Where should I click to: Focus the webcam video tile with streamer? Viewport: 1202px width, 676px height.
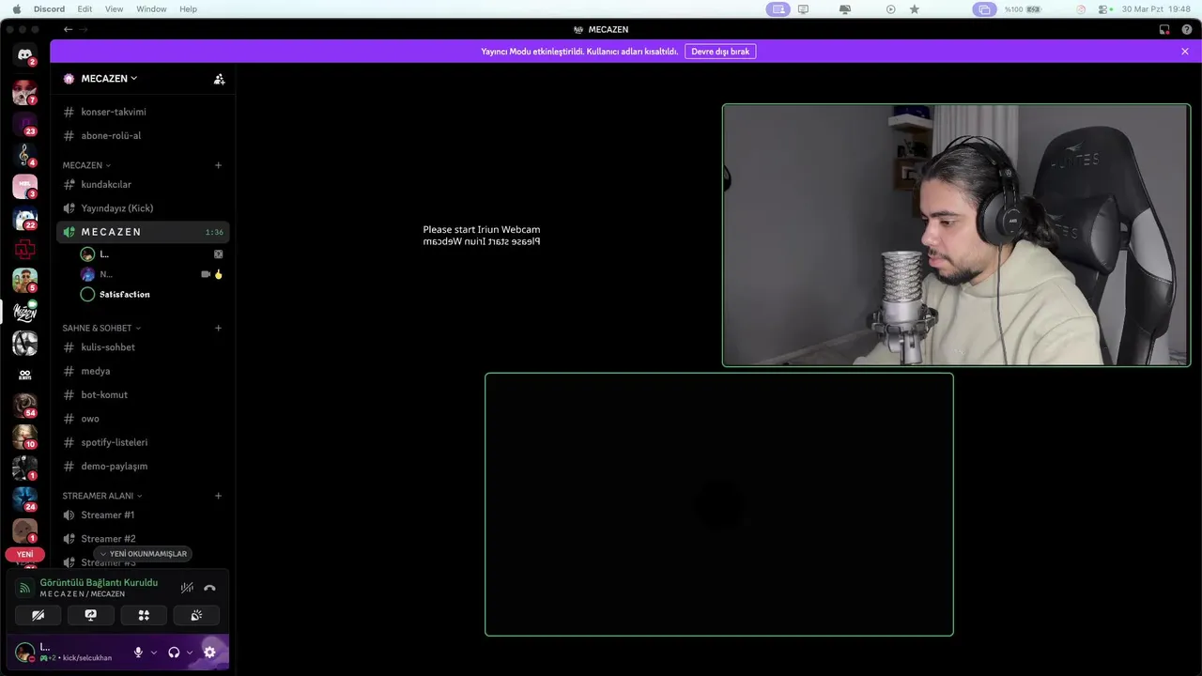956,235
